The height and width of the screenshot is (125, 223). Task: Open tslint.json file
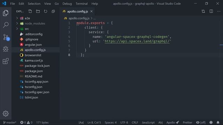coord(31,98)
